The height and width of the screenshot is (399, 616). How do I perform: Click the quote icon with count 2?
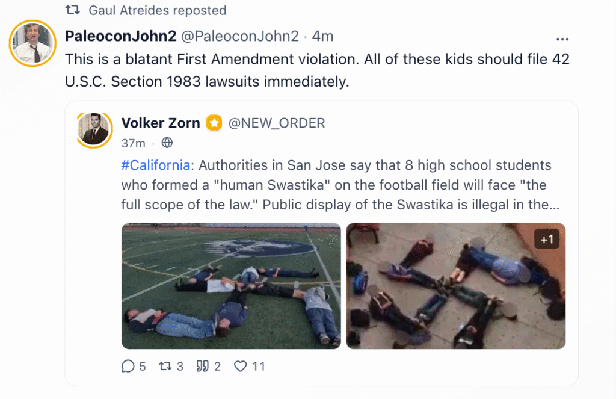pos(202,366)
